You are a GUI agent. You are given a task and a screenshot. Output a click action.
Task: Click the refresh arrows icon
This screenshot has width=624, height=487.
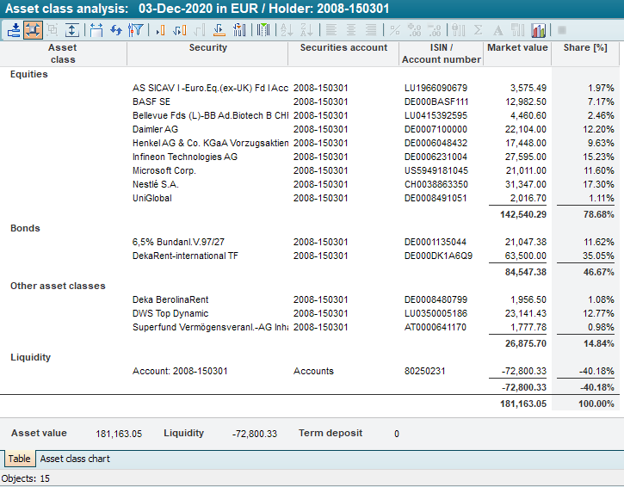(x=115, y=29)
